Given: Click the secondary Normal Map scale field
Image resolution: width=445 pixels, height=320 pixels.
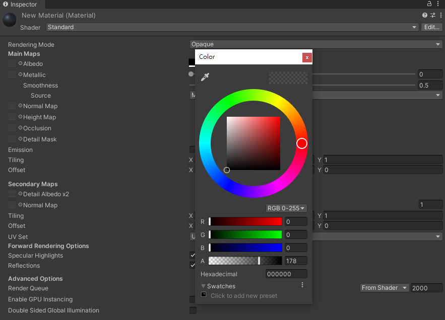Looking at the screenshot, I should click(x=430, y=205).
